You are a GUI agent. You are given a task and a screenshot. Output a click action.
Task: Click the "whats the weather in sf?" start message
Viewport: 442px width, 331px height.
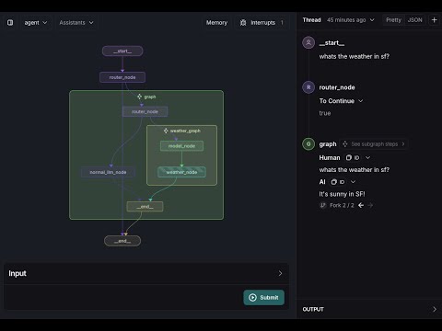tap(355, 56)
